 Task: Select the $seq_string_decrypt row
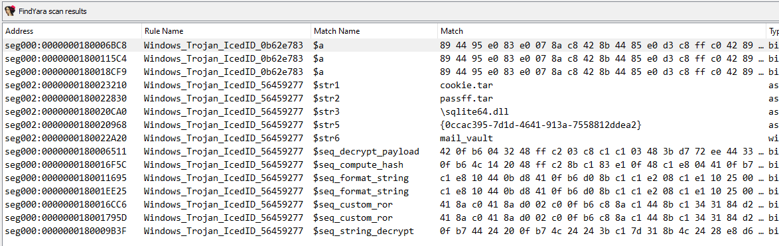389,231
